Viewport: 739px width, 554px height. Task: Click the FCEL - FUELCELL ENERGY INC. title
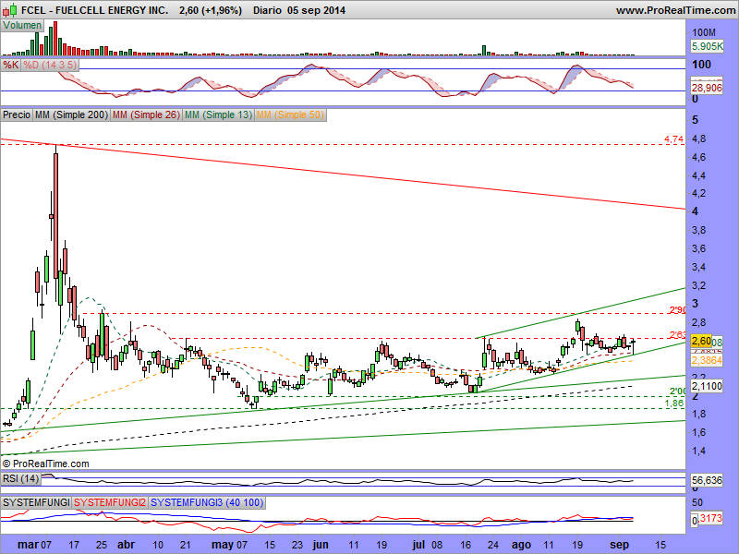pos(95,10)
